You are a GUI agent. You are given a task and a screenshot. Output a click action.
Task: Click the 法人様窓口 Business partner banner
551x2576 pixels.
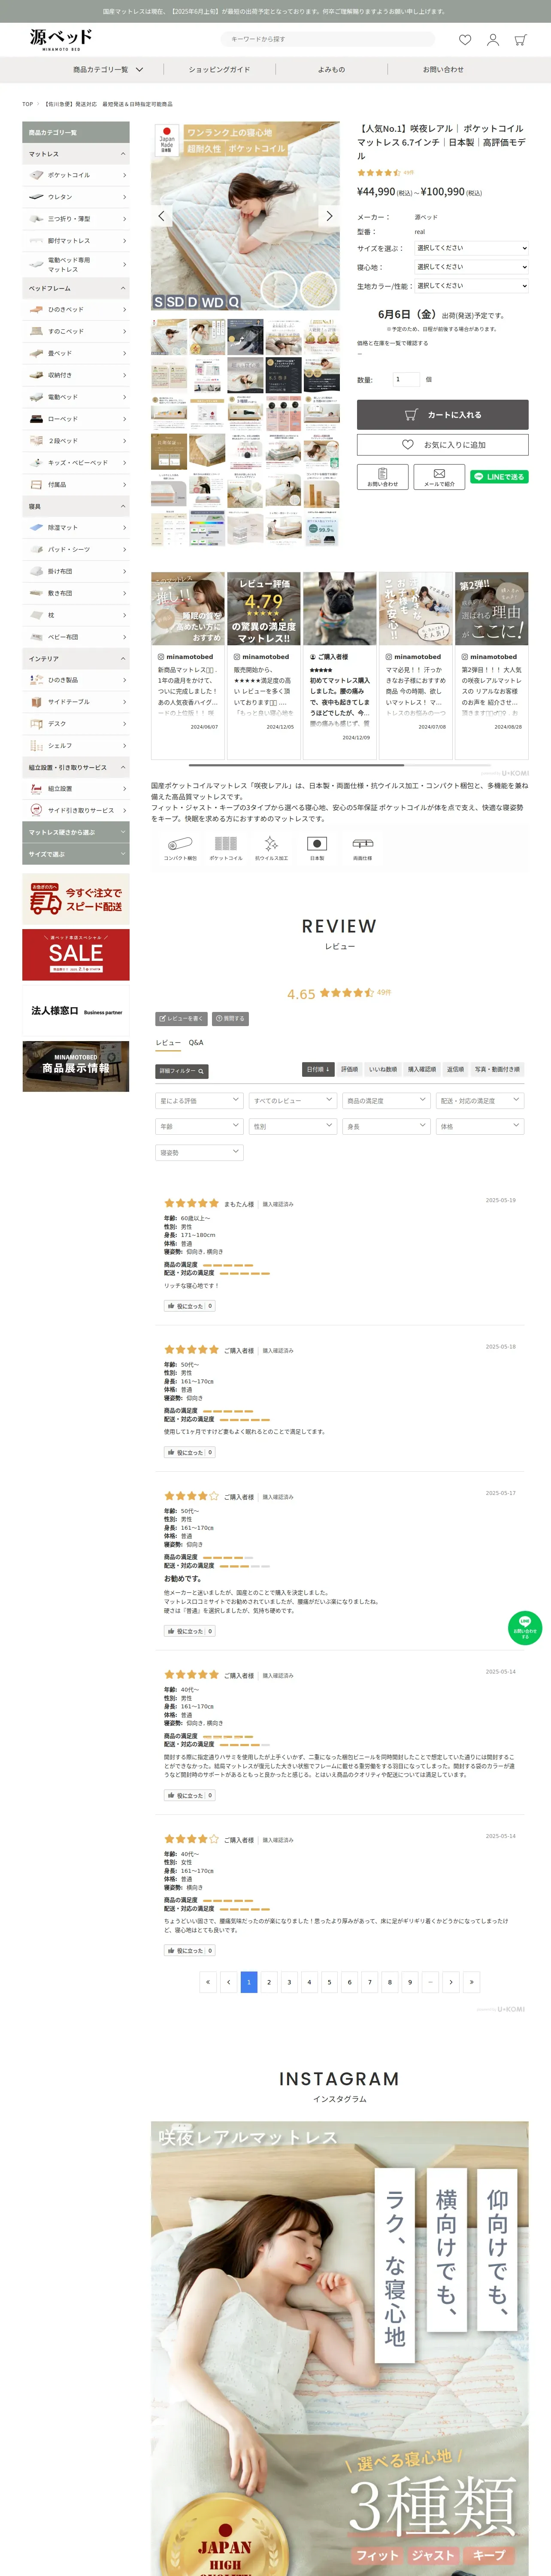click(x=76, y=1011)
